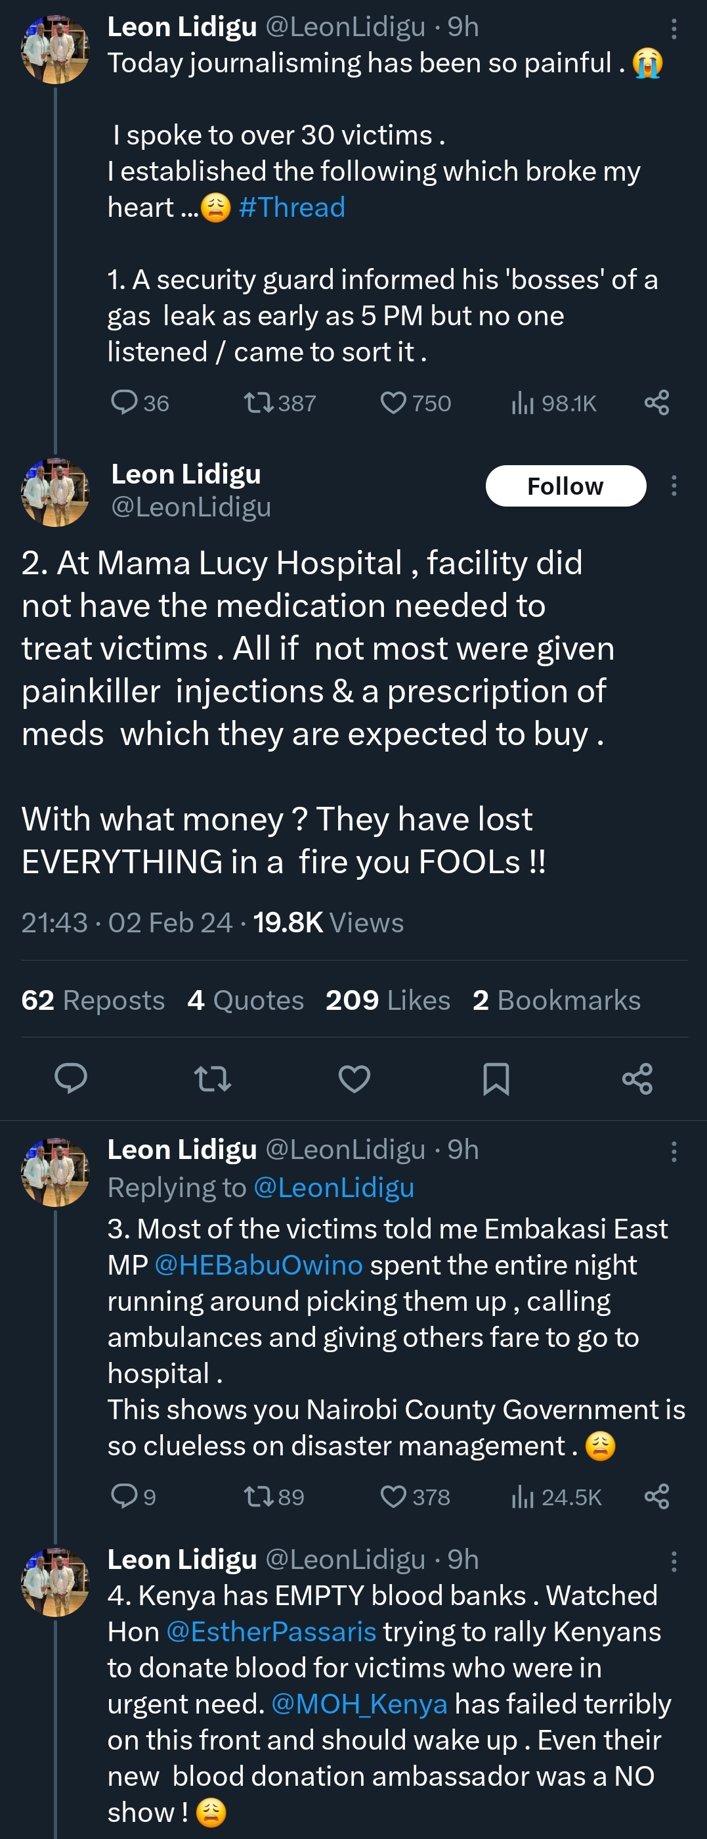View the 209 Likes list
The image size is (707, 1839).
[x=387, y=1000]
